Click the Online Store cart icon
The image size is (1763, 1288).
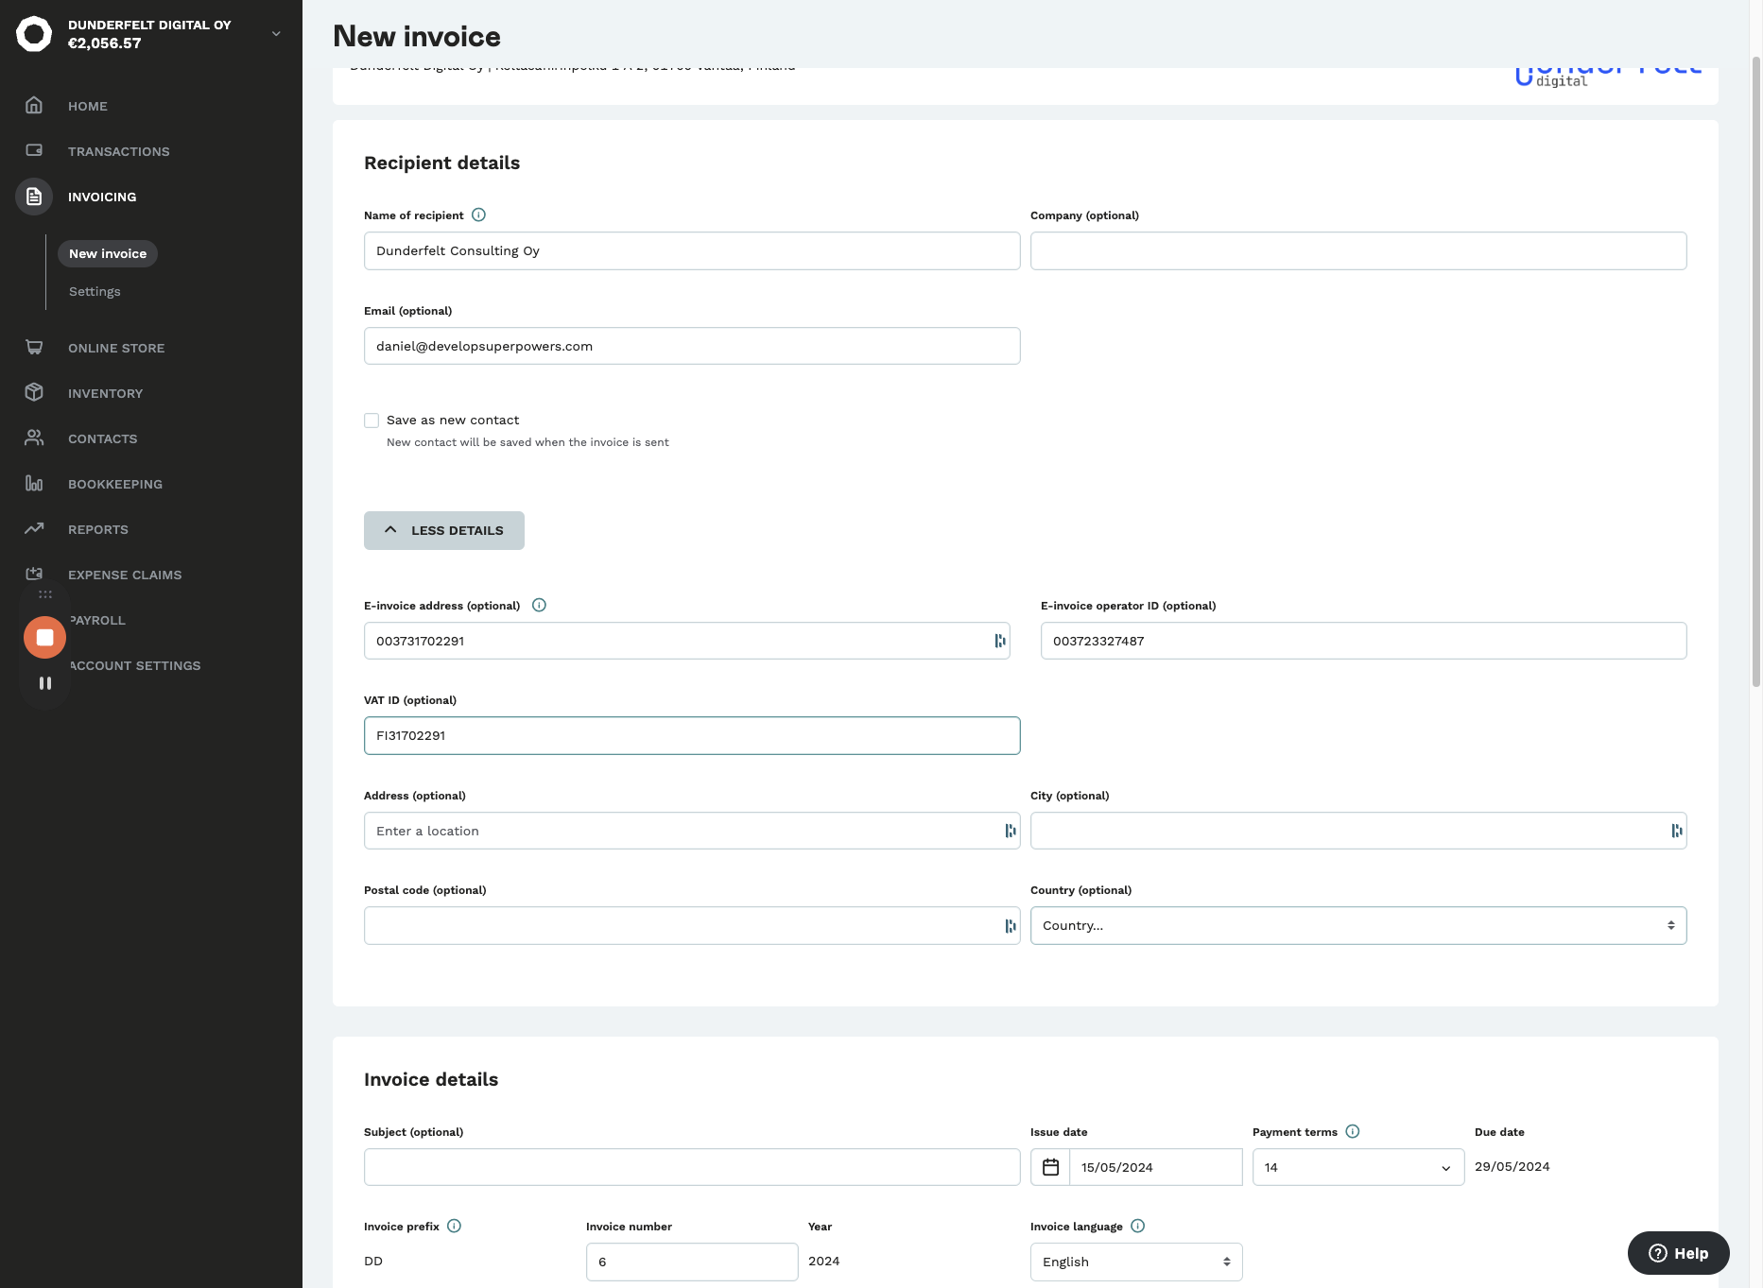34,348
